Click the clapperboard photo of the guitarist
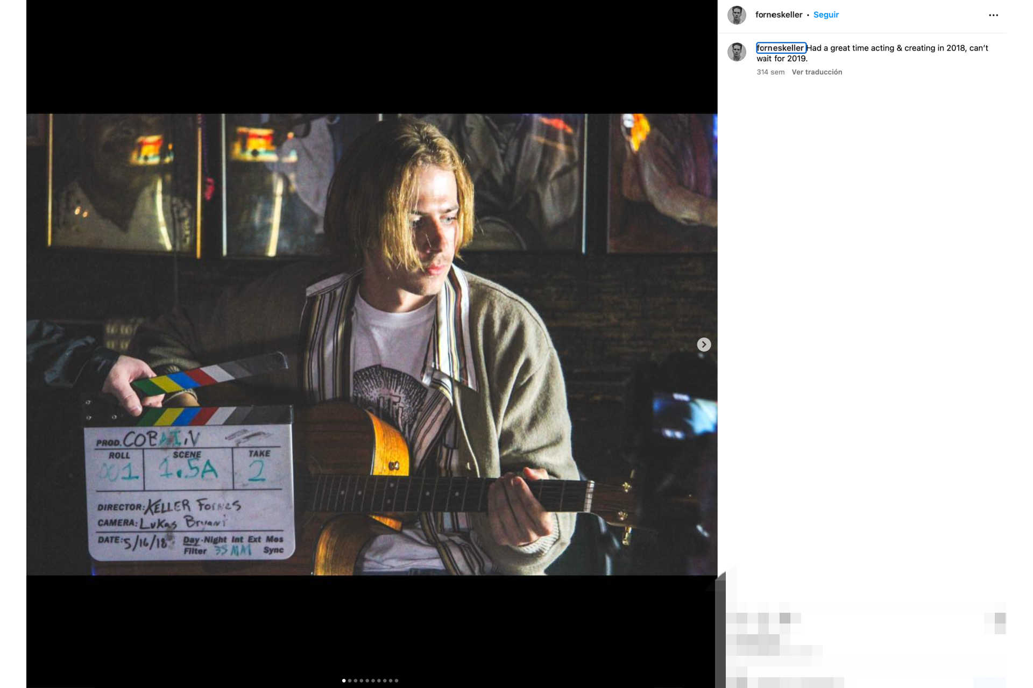This screenshot has width=1033, height=688. click(372, 345)
